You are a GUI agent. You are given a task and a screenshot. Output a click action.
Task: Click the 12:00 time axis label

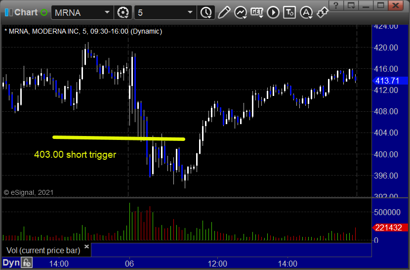[217, 264]
